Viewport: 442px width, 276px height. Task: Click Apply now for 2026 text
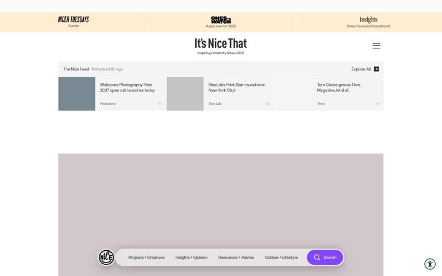(221, 26)
